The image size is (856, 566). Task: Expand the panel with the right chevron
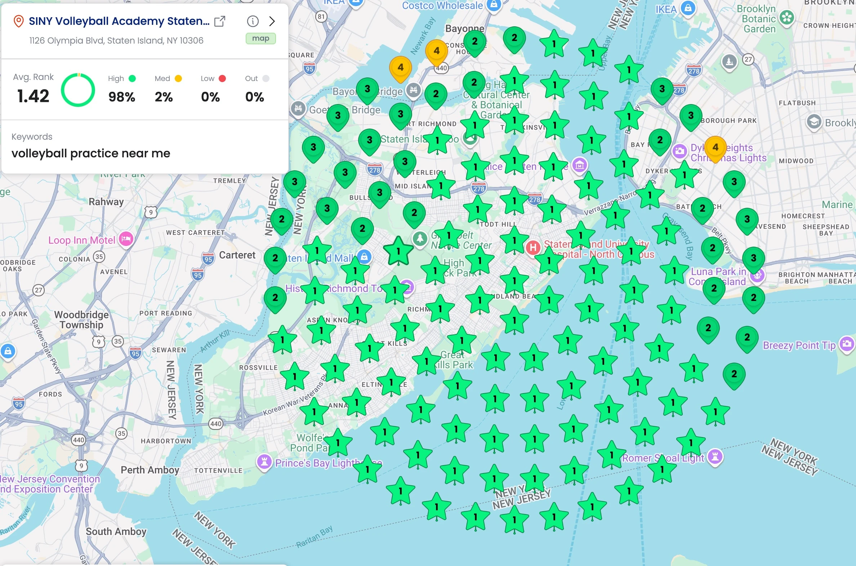[272, 21]
